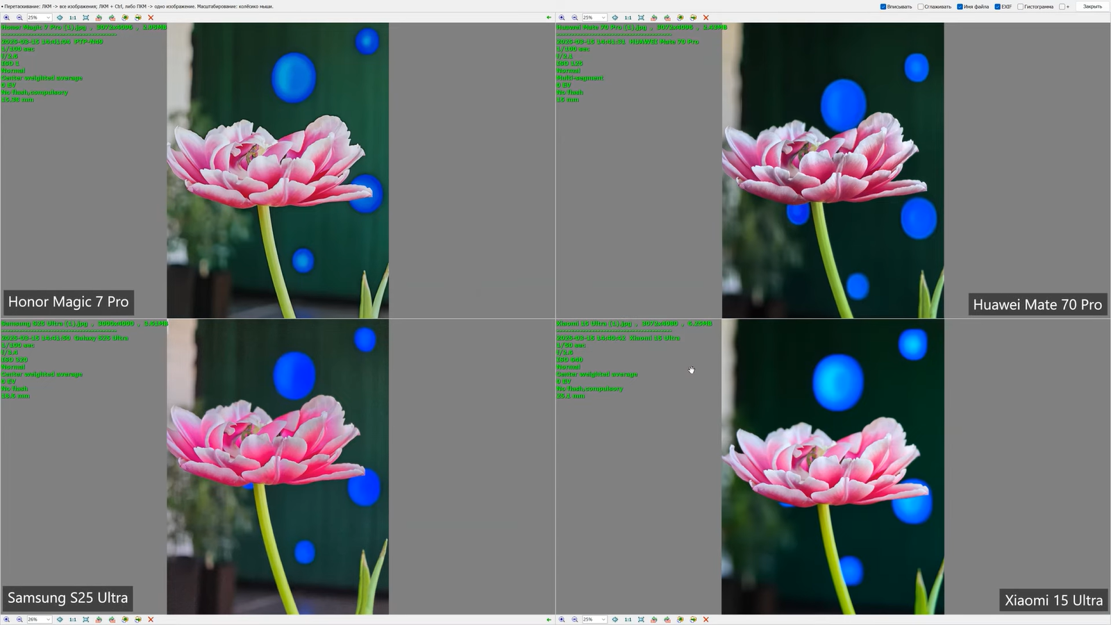The width and height of the screenshot is (1111, 625).
Task: Click the red X in the Xiaomi panel toolbar
Action: coord(706,619)
